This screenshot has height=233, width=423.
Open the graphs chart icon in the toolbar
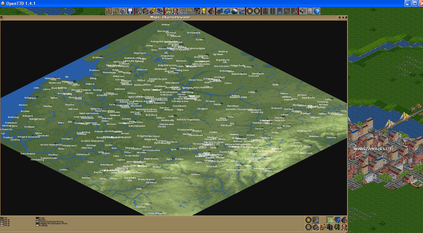point(197,11)
